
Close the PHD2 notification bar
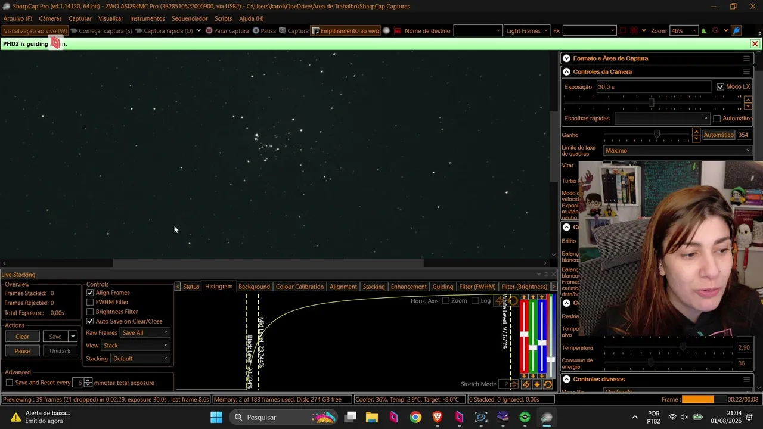[755, 44]
